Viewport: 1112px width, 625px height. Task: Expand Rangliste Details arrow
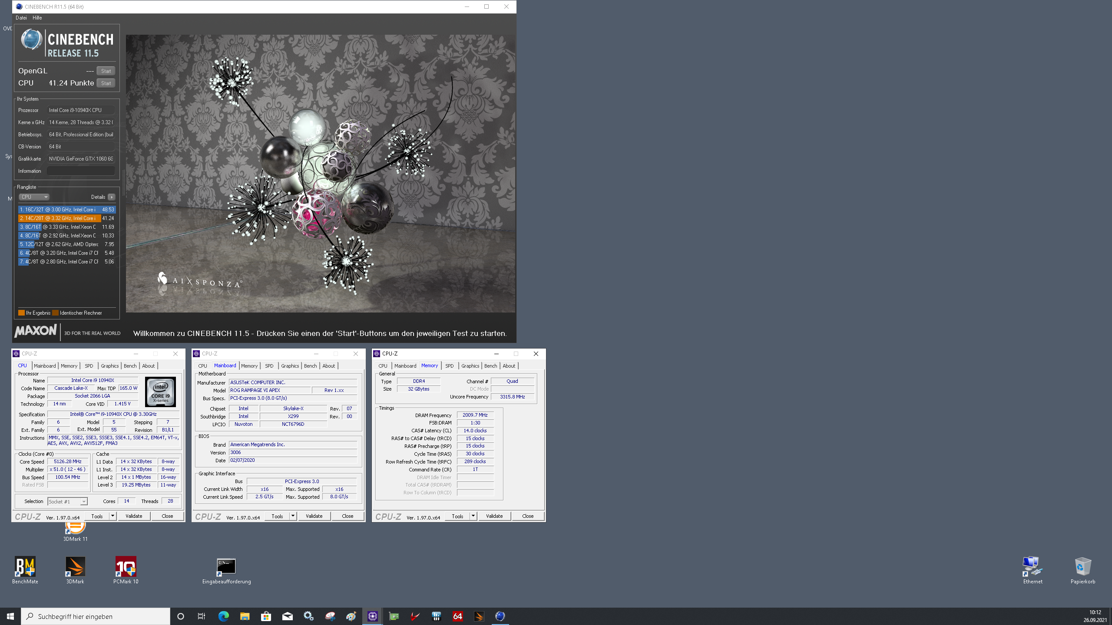tap(112, 197)
